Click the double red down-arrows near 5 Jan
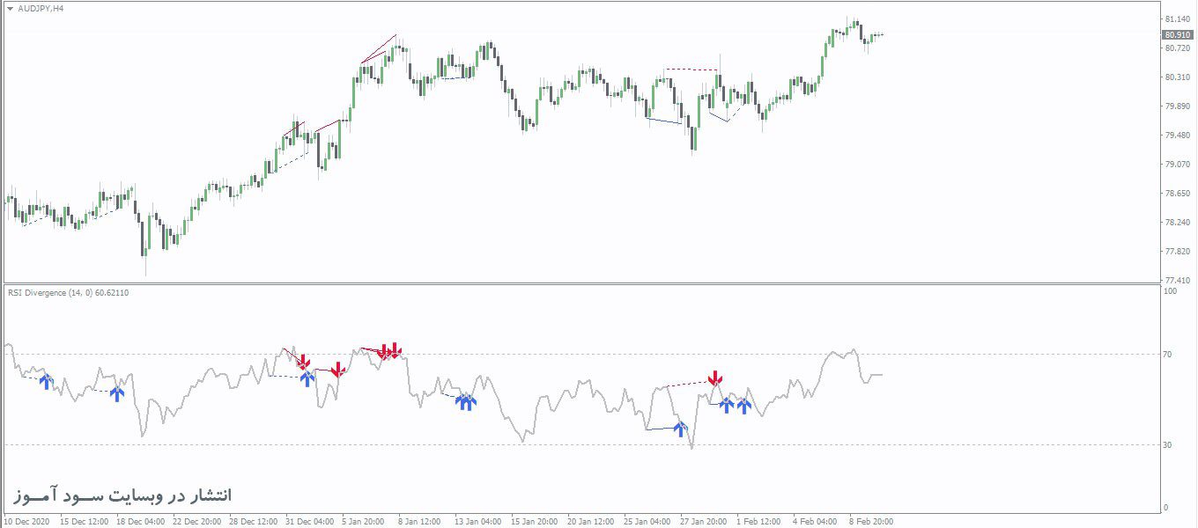Screen dimensions: 1198x528 click(x=388, y=350)
